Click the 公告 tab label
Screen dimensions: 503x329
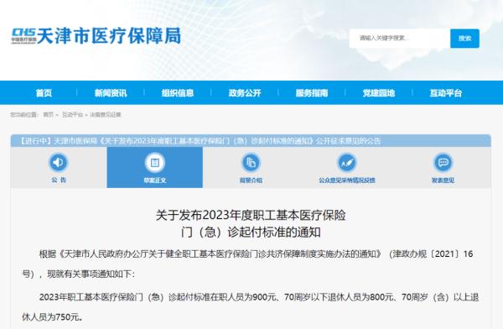tap(59, 180)
